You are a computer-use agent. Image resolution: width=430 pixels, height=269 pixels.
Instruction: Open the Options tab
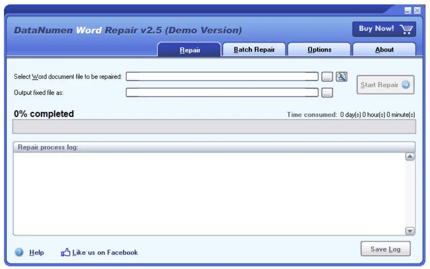(319, 50)
